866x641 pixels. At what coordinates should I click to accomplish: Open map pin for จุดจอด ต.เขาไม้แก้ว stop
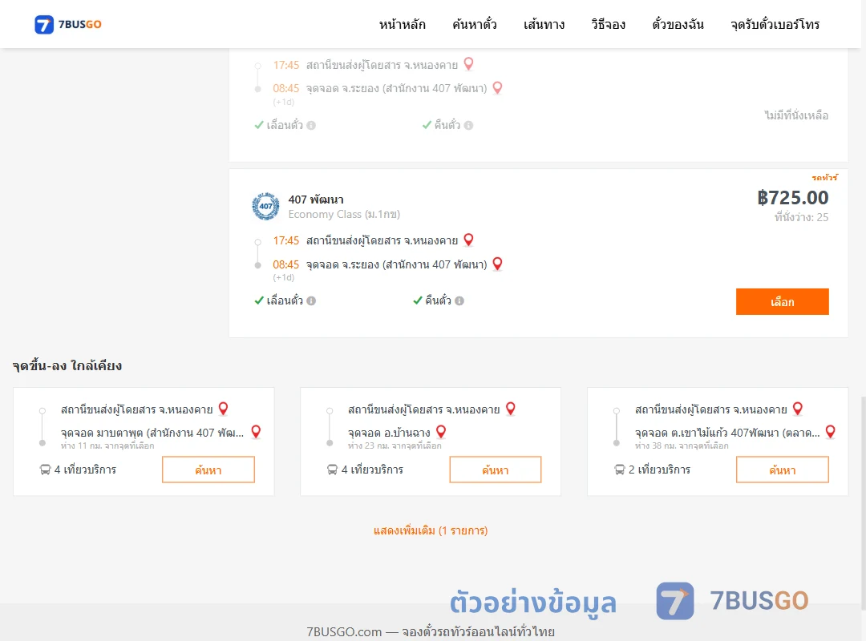pyautogui.click(x=831, y=432)
